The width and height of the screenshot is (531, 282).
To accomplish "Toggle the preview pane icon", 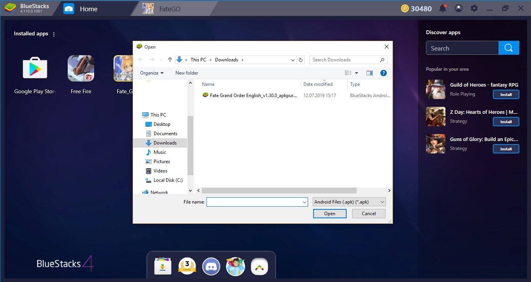I will pyautogui.click(x=370, y=73).
